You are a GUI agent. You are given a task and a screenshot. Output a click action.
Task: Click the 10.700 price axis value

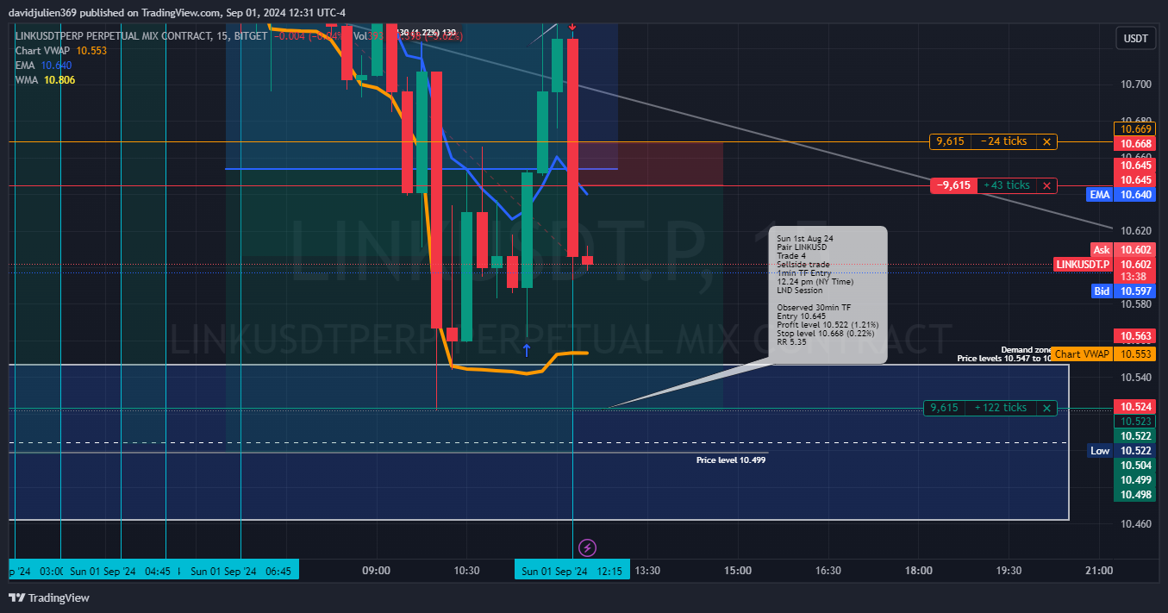1136,84
